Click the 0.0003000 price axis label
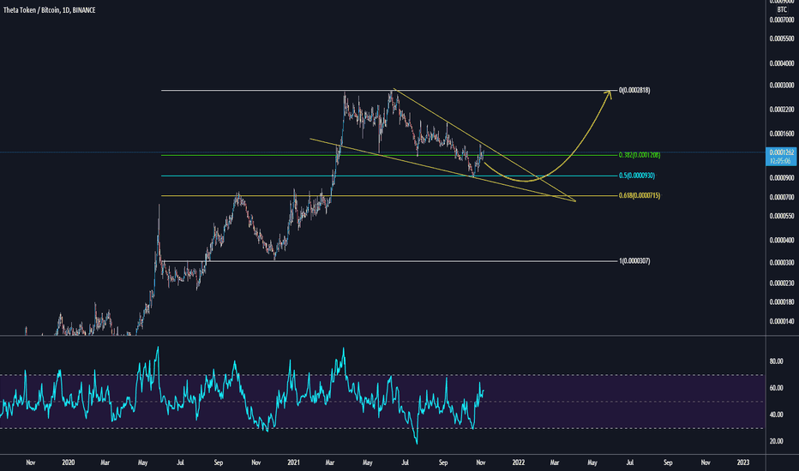The image size is (799, 471). [782, 86]
